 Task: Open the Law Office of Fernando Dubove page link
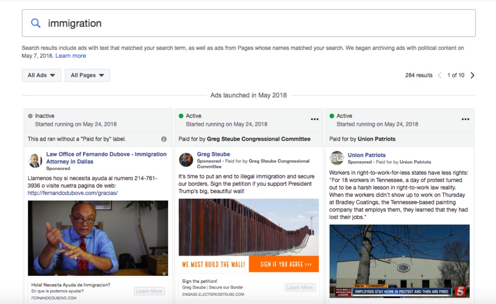click(106, 158)
